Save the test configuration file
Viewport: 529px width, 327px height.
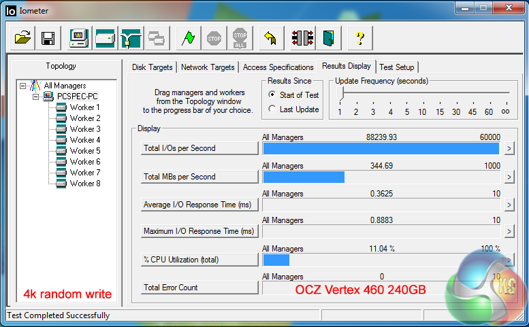pos(48,38)
